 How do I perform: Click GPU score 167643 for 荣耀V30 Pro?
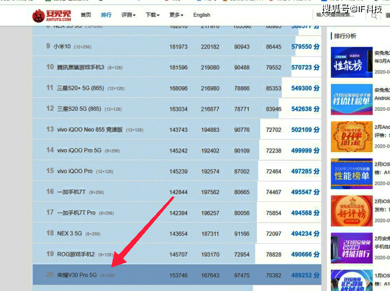(210, 275)
